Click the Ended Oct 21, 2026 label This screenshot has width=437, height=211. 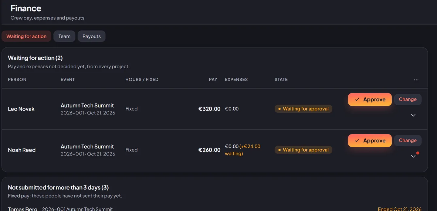click(400, 209)
